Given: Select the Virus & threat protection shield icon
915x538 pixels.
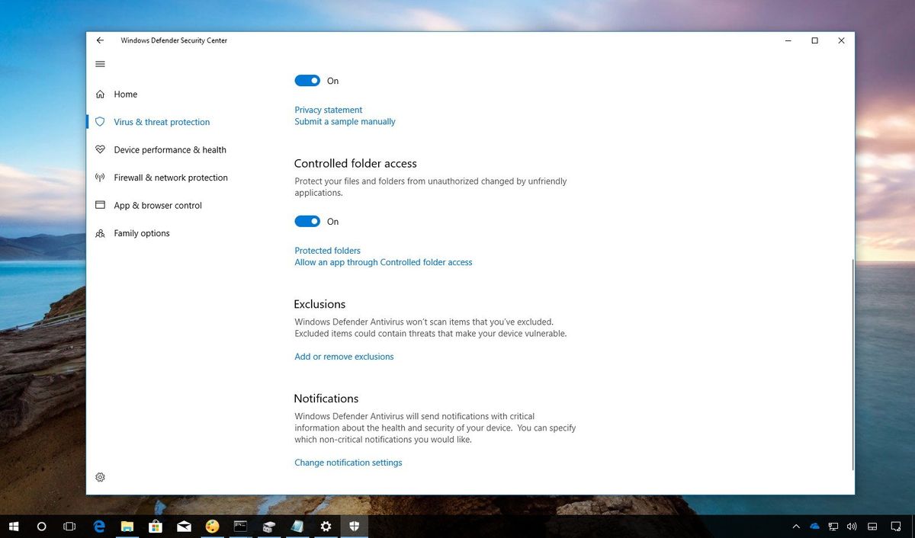Looking at the screenshot, I should 100,122.
